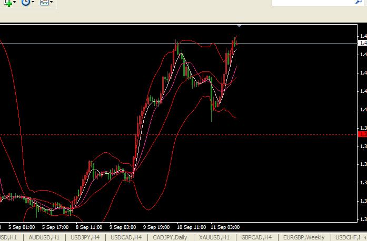The height and width of the screenshot is (241, 367).
Task: Open the New Chart dropdown arrow
Action: point(15,2)
